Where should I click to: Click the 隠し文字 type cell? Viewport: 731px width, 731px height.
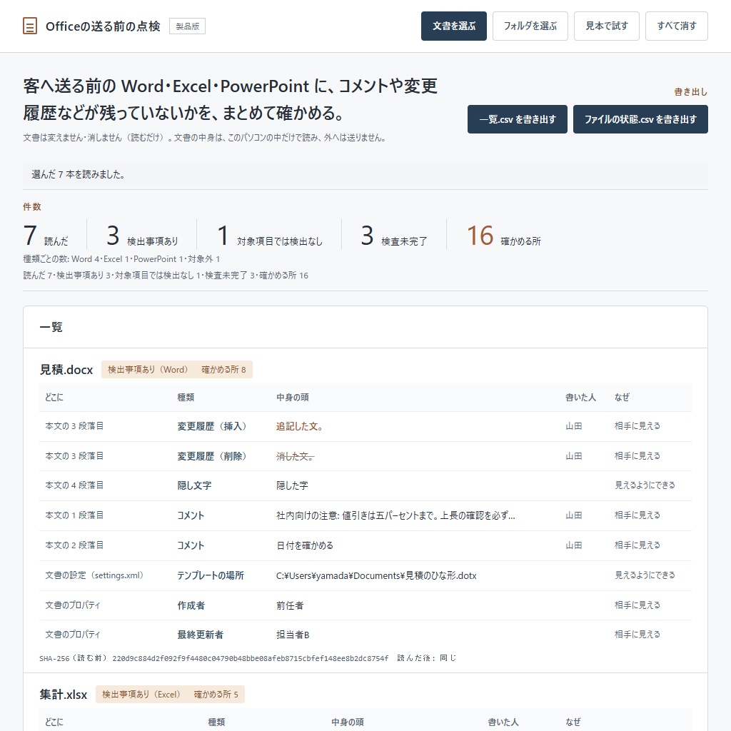(194, 485)
